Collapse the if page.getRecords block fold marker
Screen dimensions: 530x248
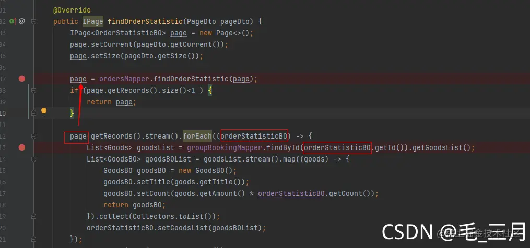(x=33, y=91)
